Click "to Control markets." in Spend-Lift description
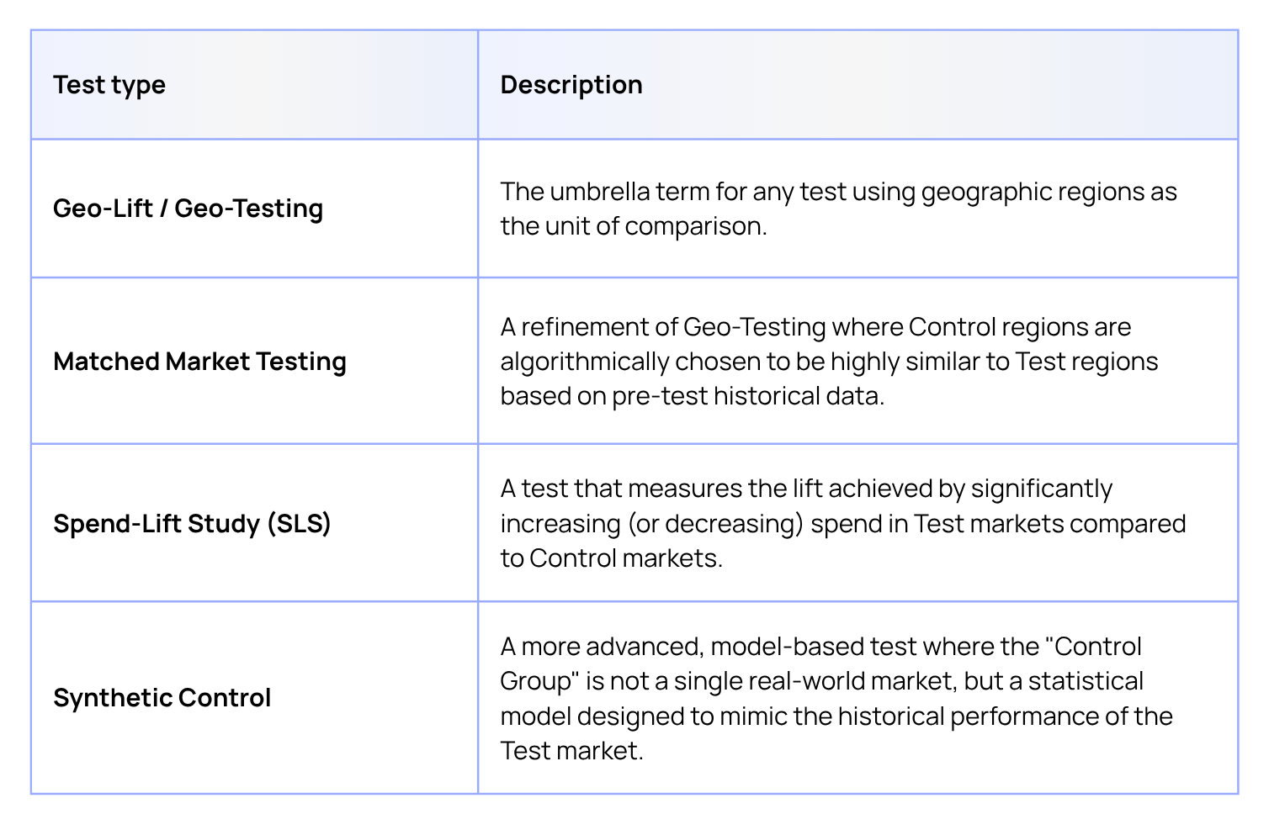This screenshot has width=1269, height=814. [x=612, y=558]
